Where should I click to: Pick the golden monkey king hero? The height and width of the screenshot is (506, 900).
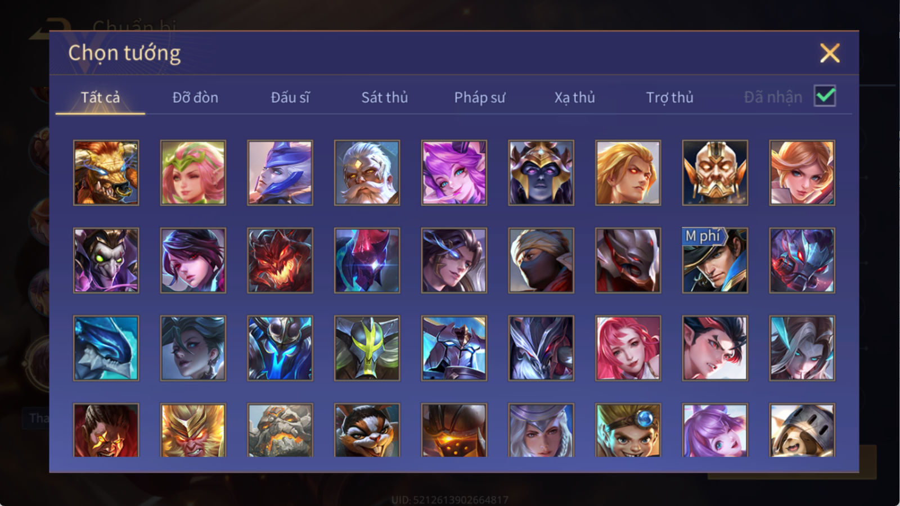pos(193,430)
